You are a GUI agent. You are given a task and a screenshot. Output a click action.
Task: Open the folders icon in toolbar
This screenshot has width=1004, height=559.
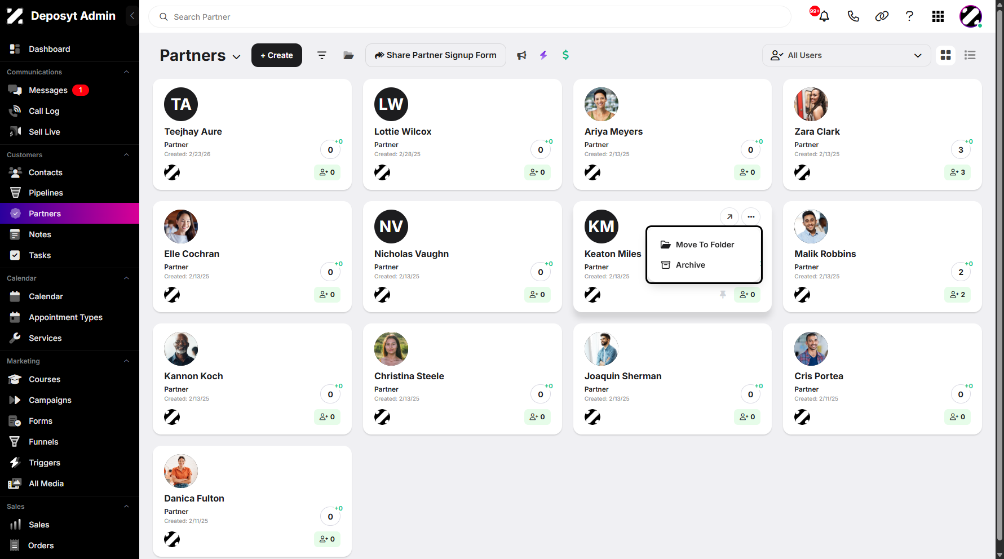pos(348,55)
